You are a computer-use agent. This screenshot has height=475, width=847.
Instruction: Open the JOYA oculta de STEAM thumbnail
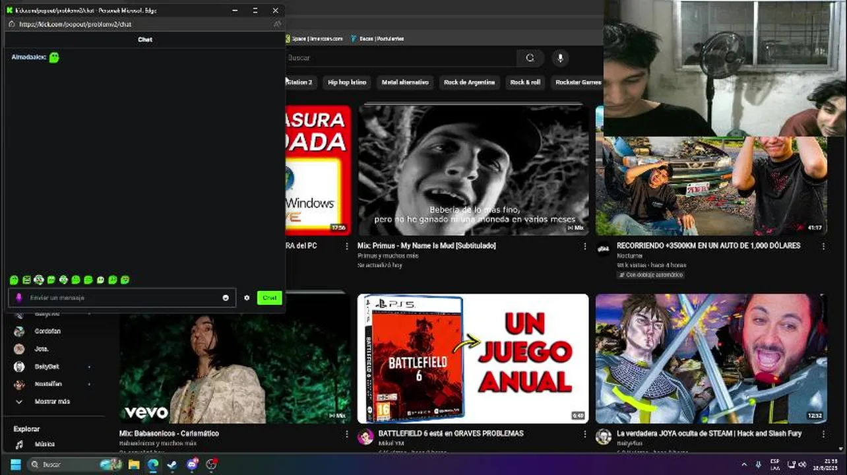pyautogui.click(x=711, y=358)
